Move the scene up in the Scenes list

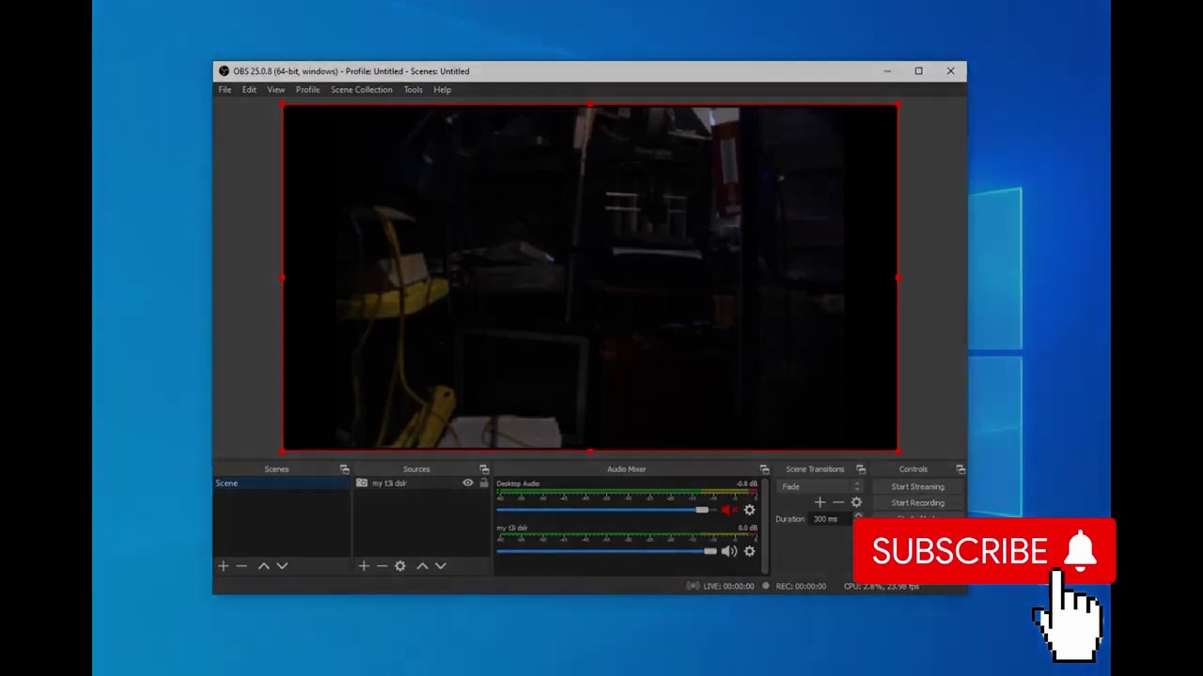(263, 566)
